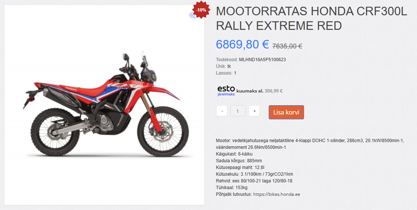Open the Honda CRF300L motorcycle product photo

[x=104, y=105]
